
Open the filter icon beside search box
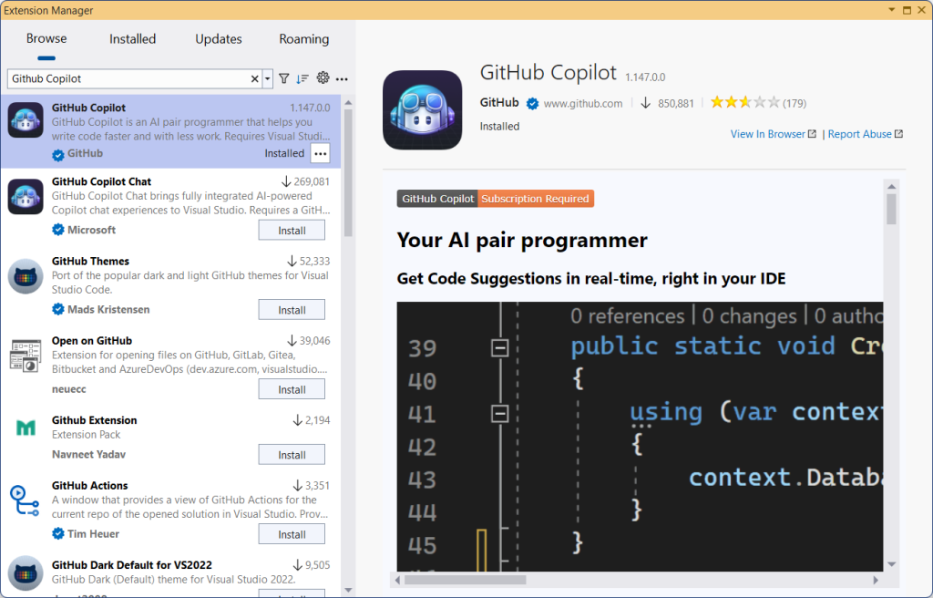[284, 78]
